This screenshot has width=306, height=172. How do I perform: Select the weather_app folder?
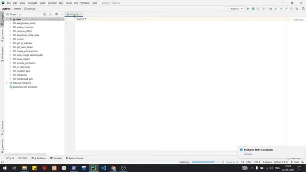coord(23,71)
